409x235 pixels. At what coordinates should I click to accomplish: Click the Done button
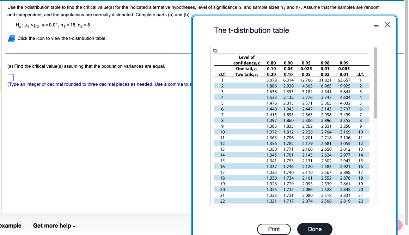[x=315, y=229]
